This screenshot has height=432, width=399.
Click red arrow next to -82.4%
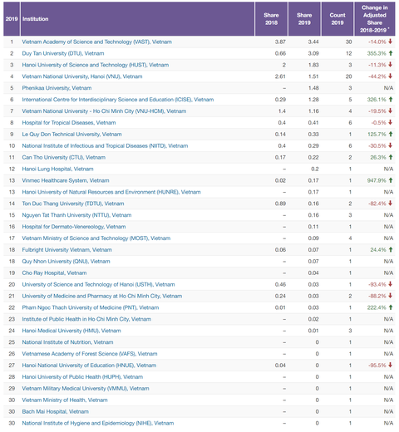(x=391, y=204)
